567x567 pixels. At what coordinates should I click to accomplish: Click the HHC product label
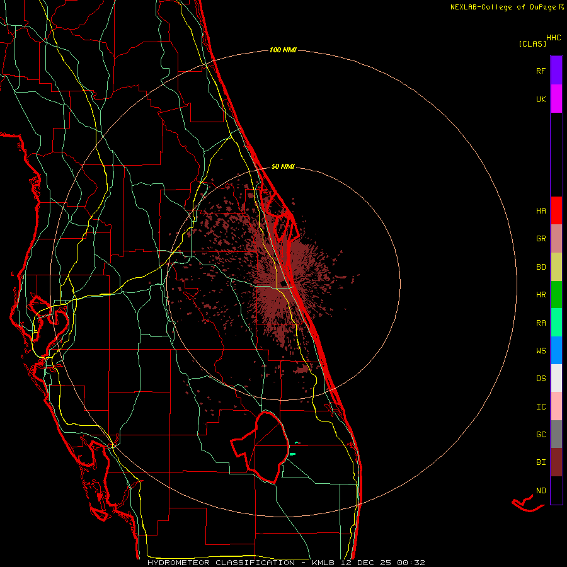pyautogui.click(x=554, y=38)
